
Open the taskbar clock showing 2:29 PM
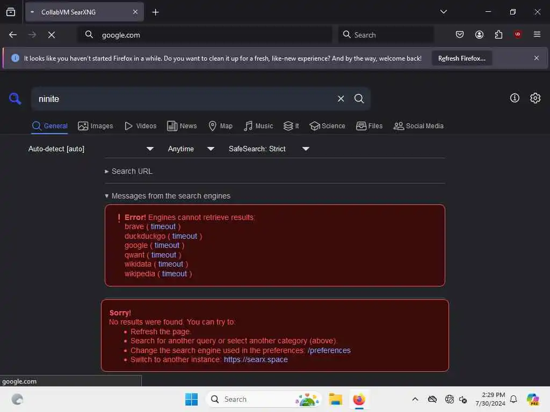[x=490, y=399]
